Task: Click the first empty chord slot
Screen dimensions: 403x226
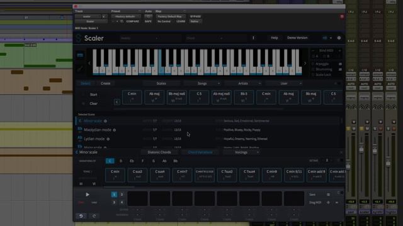Action: click(137, 198)
